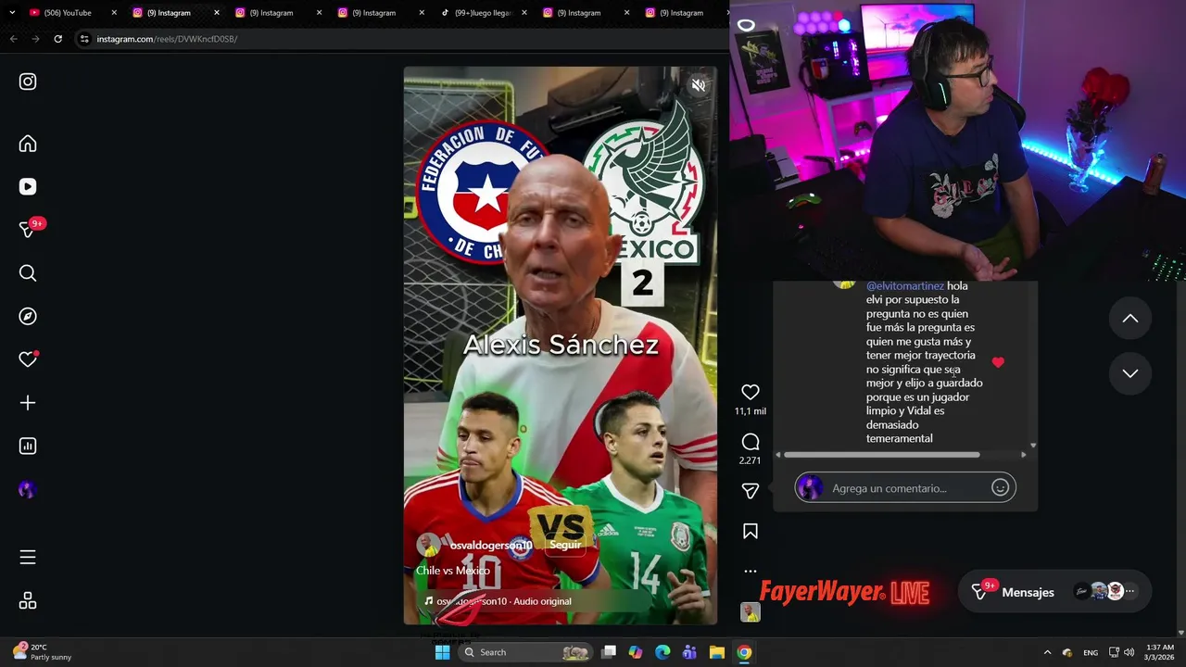1186x667 pixels.
Task: Like the comment with the red heart
Action: pos(998,362)
